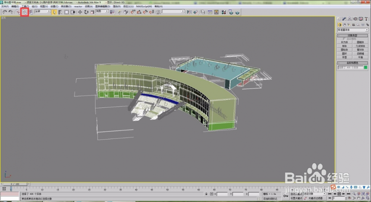Click the 0 / 100 time slider
This screenshot has height=202, width=371.
coord(15,184)
